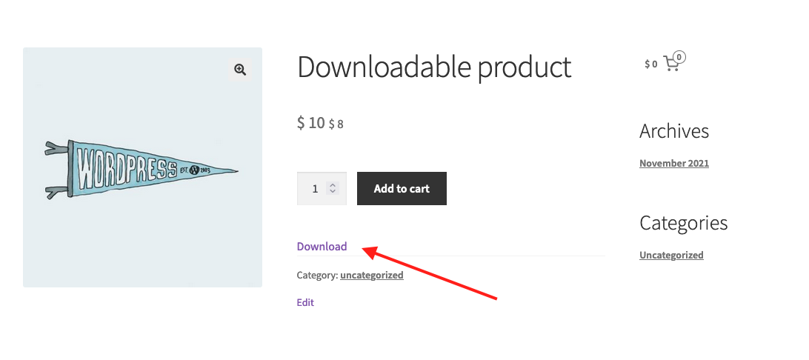Open the Uncategorized link under Categories
The height and width of the screenshot is (360, 809).
click(671, 255)
